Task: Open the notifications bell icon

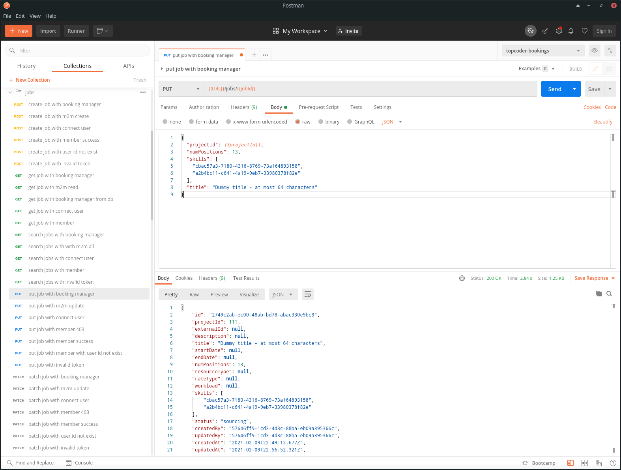Action: tap(571, 31)
